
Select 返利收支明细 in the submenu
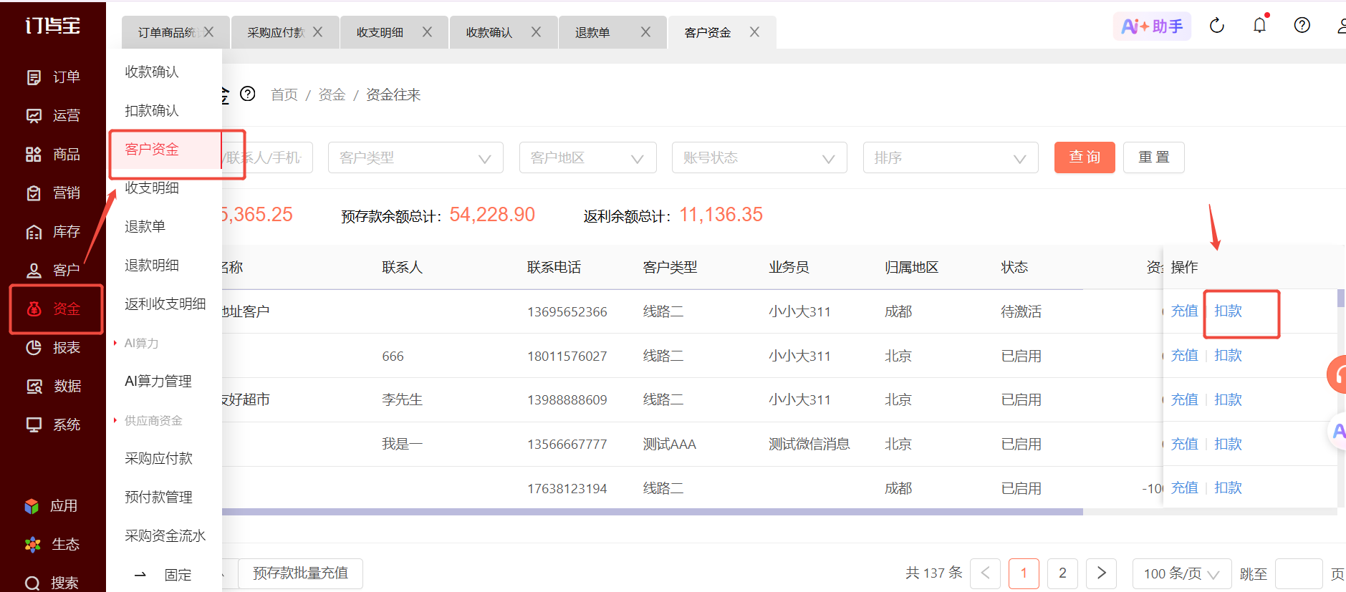click(165, 304)
